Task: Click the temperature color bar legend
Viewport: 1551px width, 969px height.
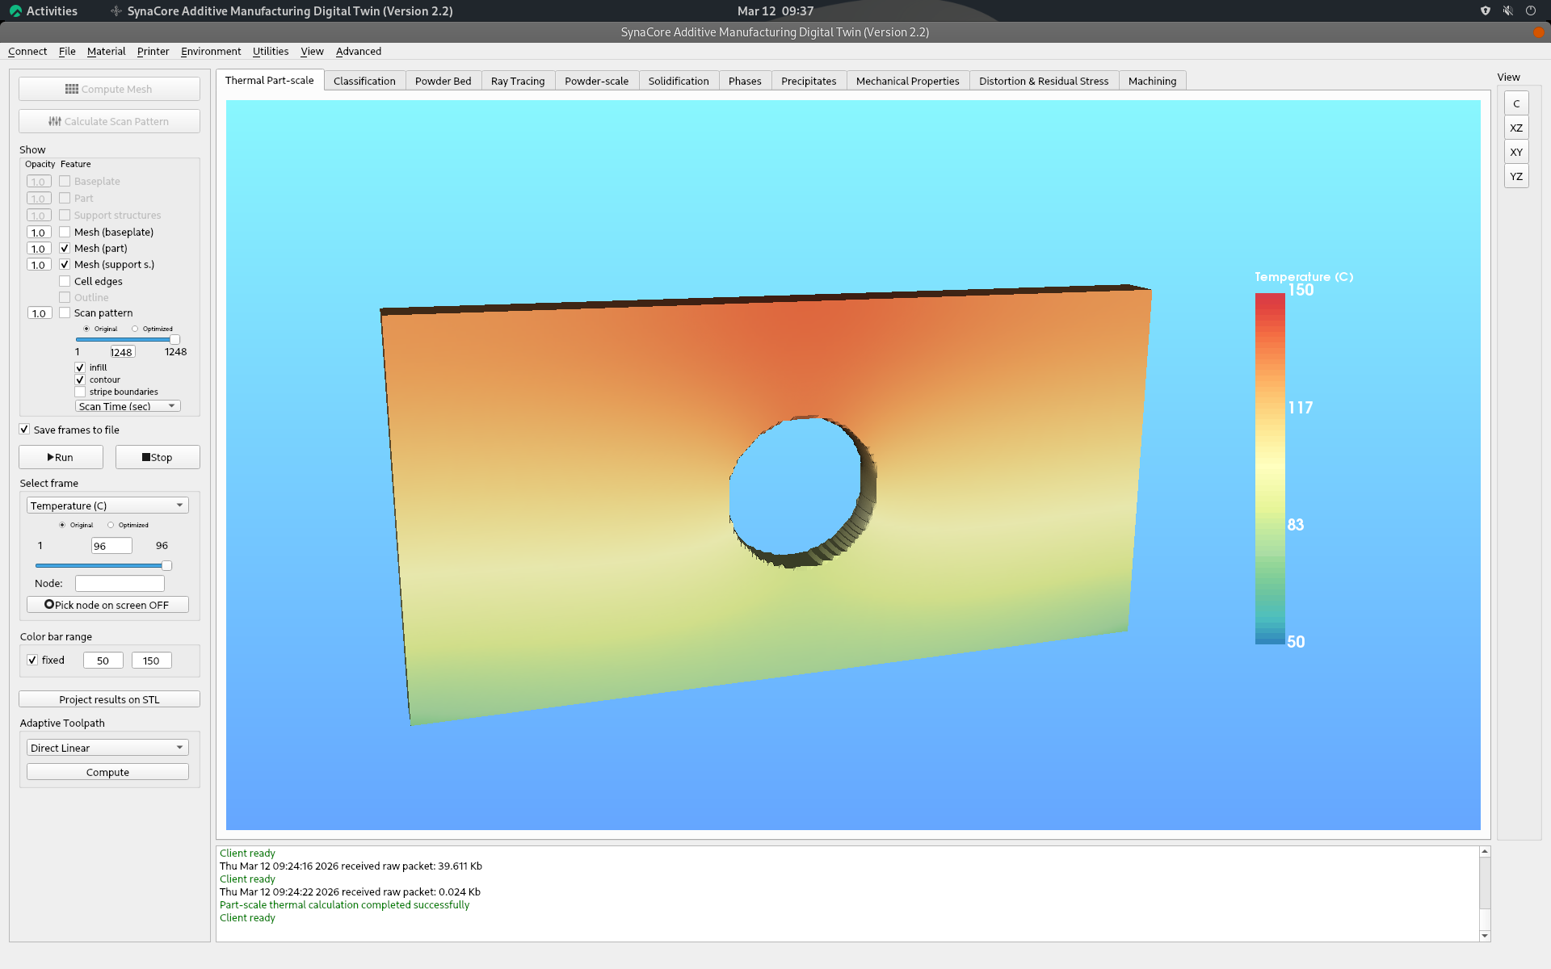Action: point(1270,468)
